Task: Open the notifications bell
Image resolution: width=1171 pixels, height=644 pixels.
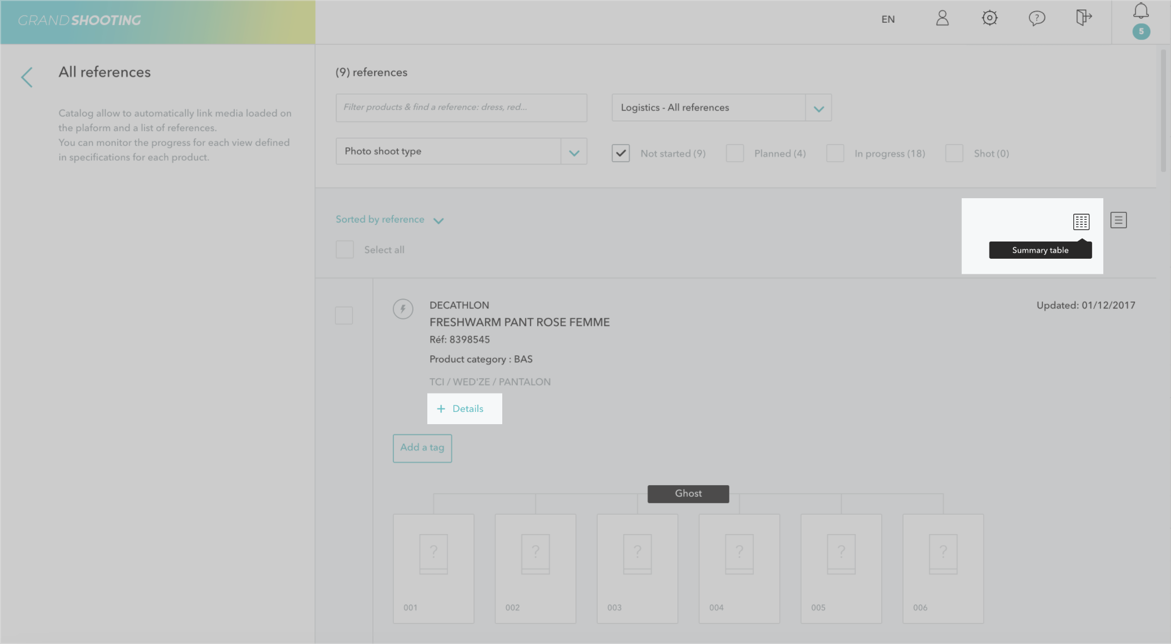Action: click(1141, 11)
